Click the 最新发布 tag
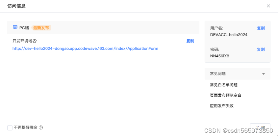This screenshot has width=278, height=136. point(41,28)
